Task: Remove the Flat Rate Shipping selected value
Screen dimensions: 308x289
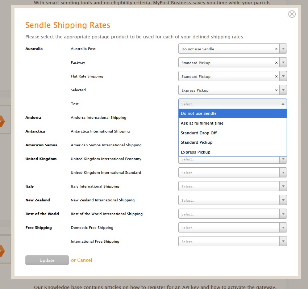Action: click(276, 76)
